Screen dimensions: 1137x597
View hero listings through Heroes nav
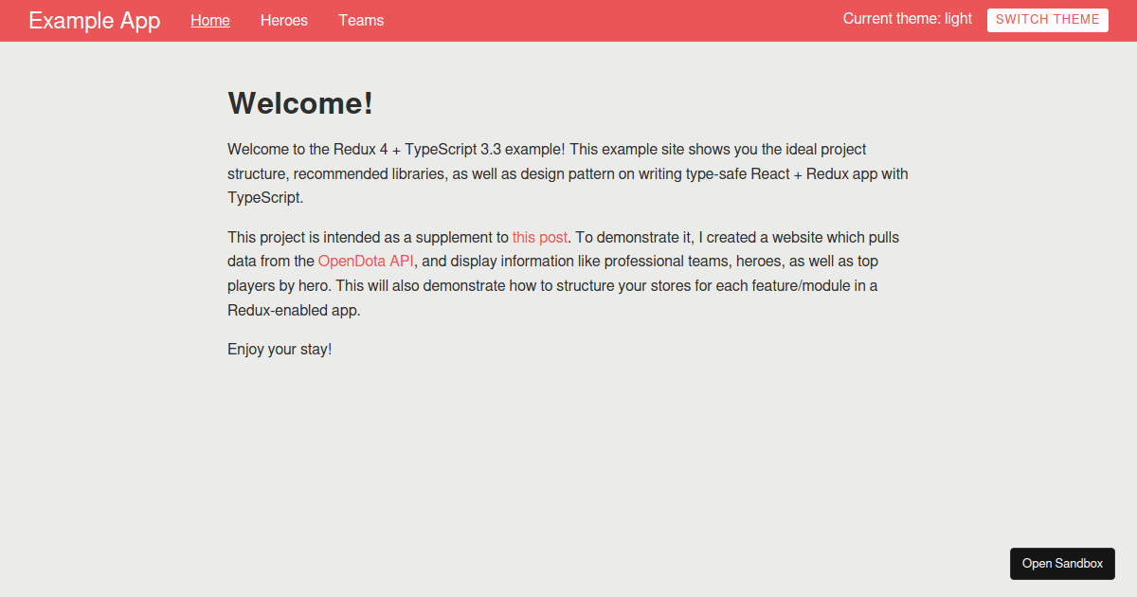pos(283,20)
